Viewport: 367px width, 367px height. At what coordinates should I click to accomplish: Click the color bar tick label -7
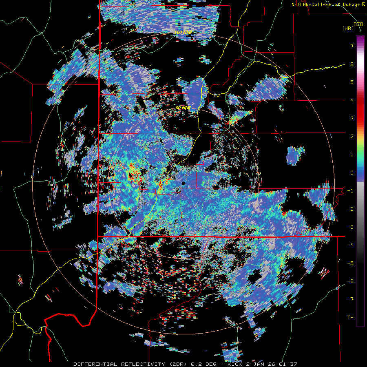350,299
